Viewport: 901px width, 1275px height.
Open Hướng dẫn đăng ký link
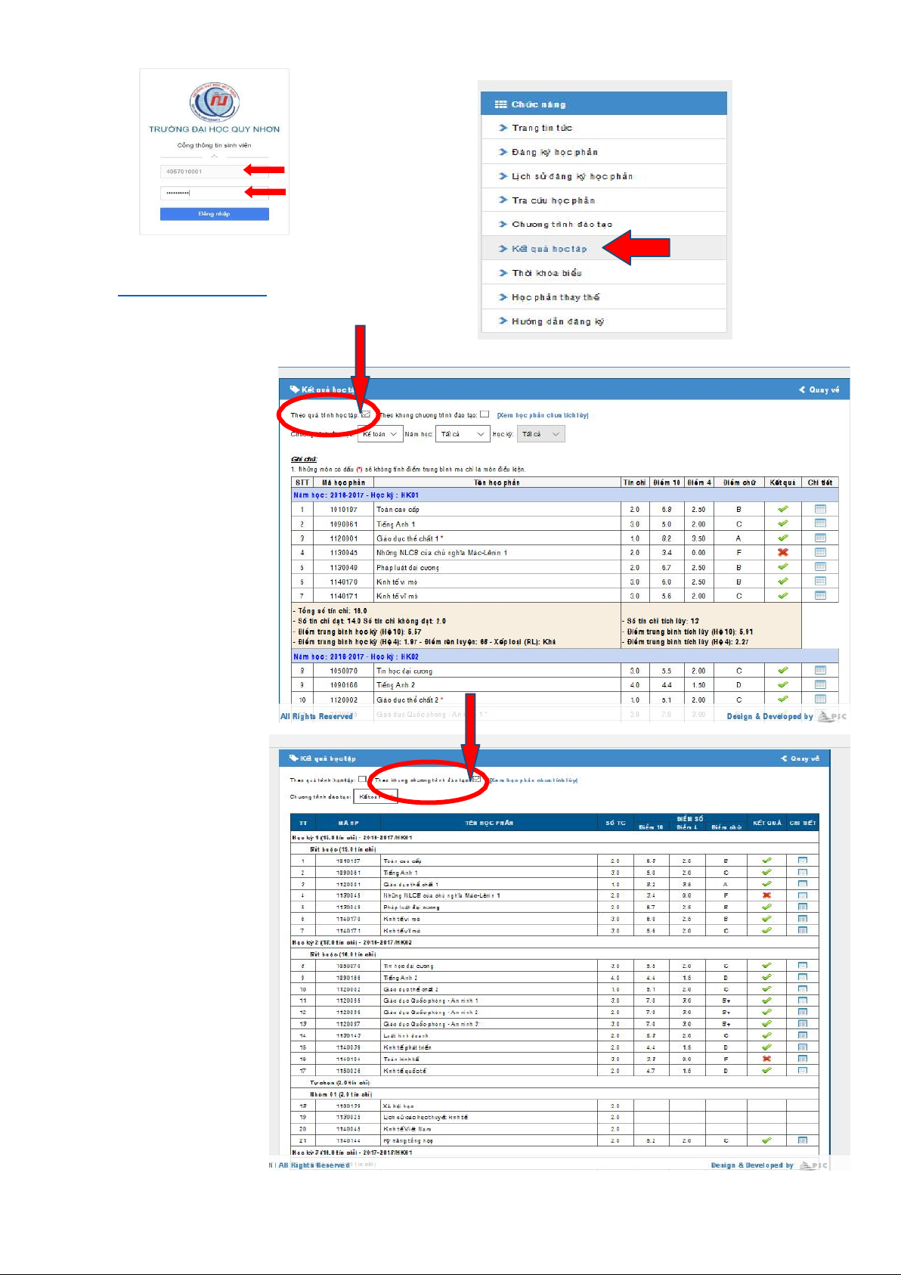[558, 321]
